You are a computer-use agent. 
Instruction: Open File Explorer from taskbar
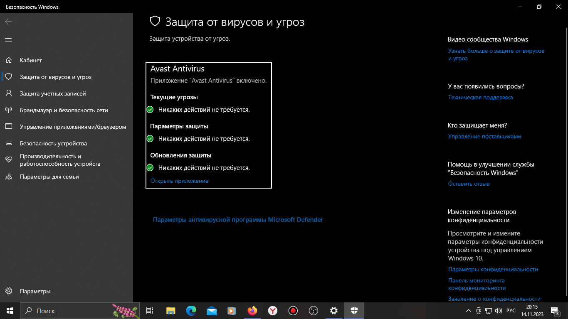(x=170, y=311)
